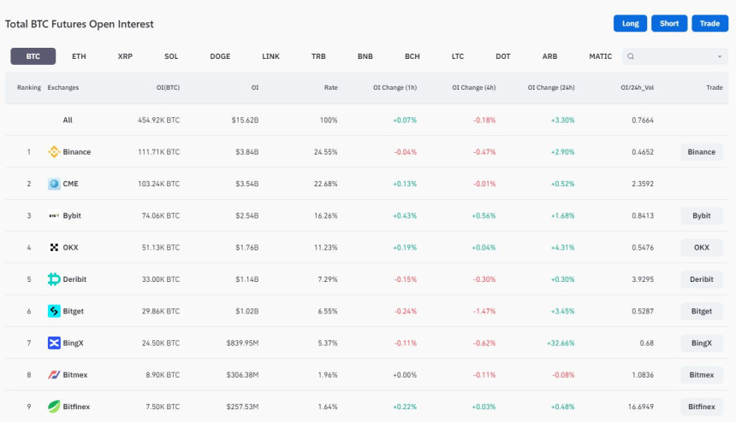Open the DOGE coin tab
This screenshot has width=736, height=422.
click(x=220, y=56)
